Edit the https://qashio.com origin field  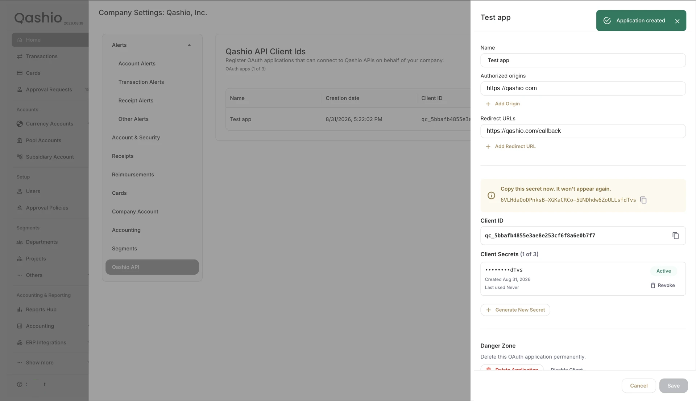(x=583, y=88)
